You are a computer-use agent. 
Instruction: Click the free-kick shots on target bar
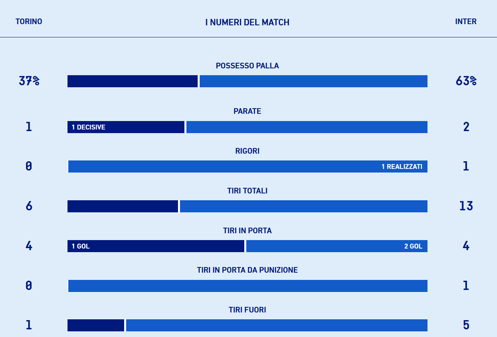[247, 286]
